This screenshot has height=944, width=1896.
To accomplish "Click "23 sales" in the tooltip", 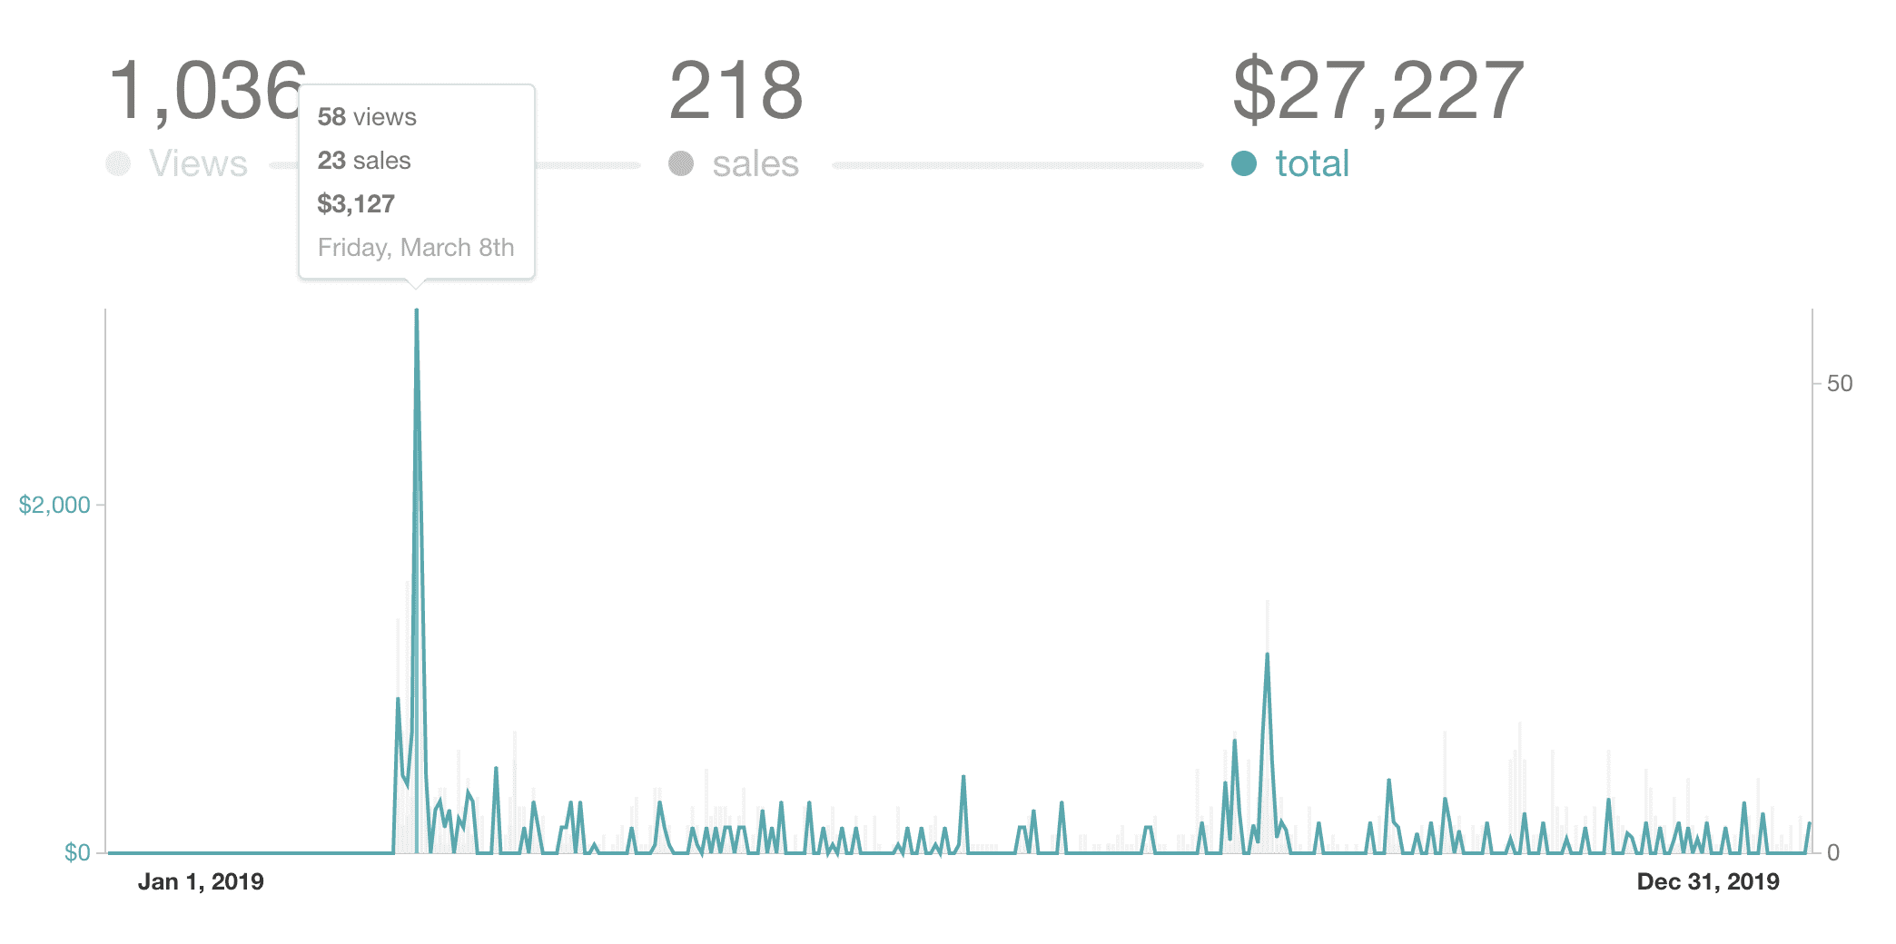I will point(364,161).
